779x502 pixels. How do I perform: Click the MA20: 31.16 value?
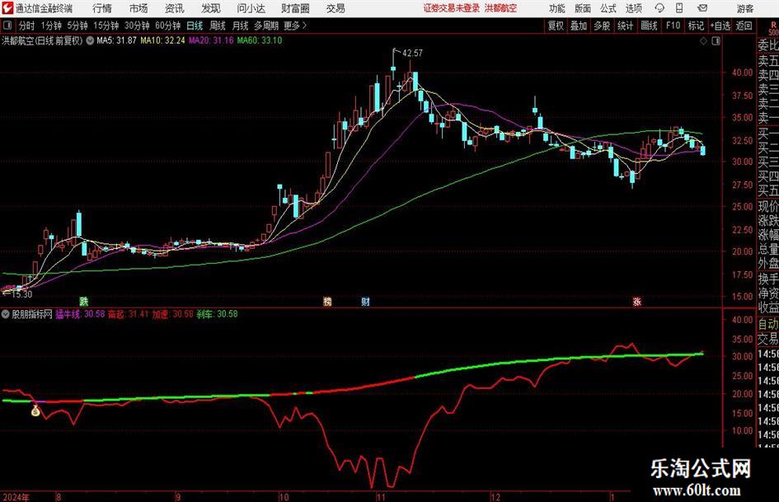pyautogui.click(x=211, y=40)
